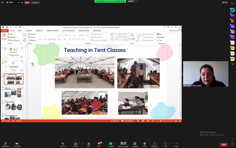Open Değiştir replace dropdown
The width and height of the screenshot is (236, 148).
point(162,37)
